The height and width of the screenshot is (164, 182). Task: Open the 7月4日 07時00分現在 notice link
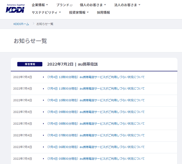[x=96, y=135]
